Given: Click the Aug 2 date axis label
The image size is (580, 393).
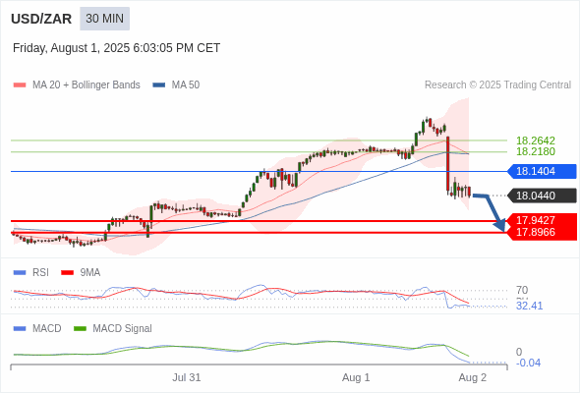Looking at the screenshot, I should pos(473,377).
